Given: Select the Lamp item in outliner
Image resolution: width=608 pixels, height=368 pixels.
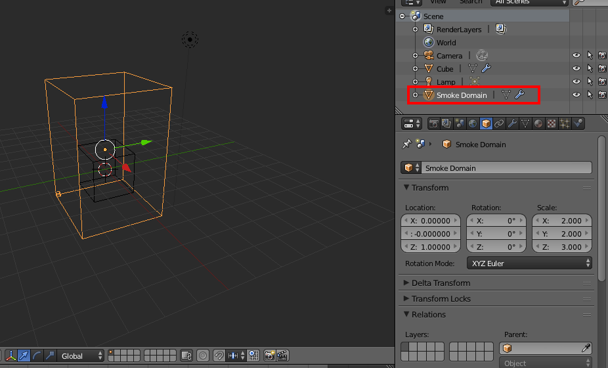Looking at the screenshot, I should click(x=446, y=82).
